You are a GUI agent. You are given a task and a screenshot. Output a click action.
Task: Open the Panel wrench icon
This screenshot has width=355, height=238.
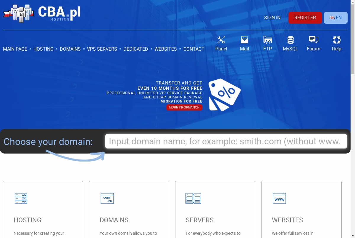221,40
